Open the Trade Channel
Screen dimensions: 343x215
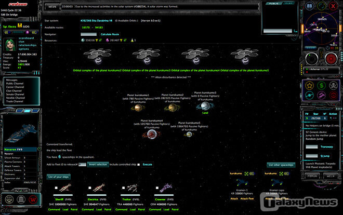(x=15, y=101)
